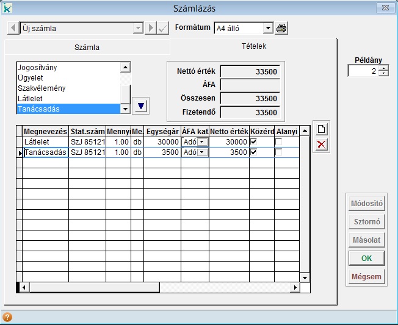Go to previous record arrow

(13, 28)
